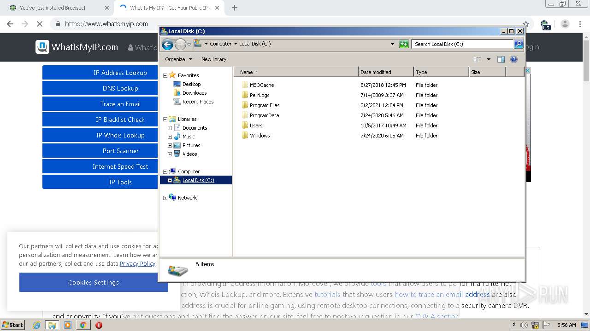Open Internet Explorer from the taskbar
This screenshot has height=331, width=590.
(37, 325)
